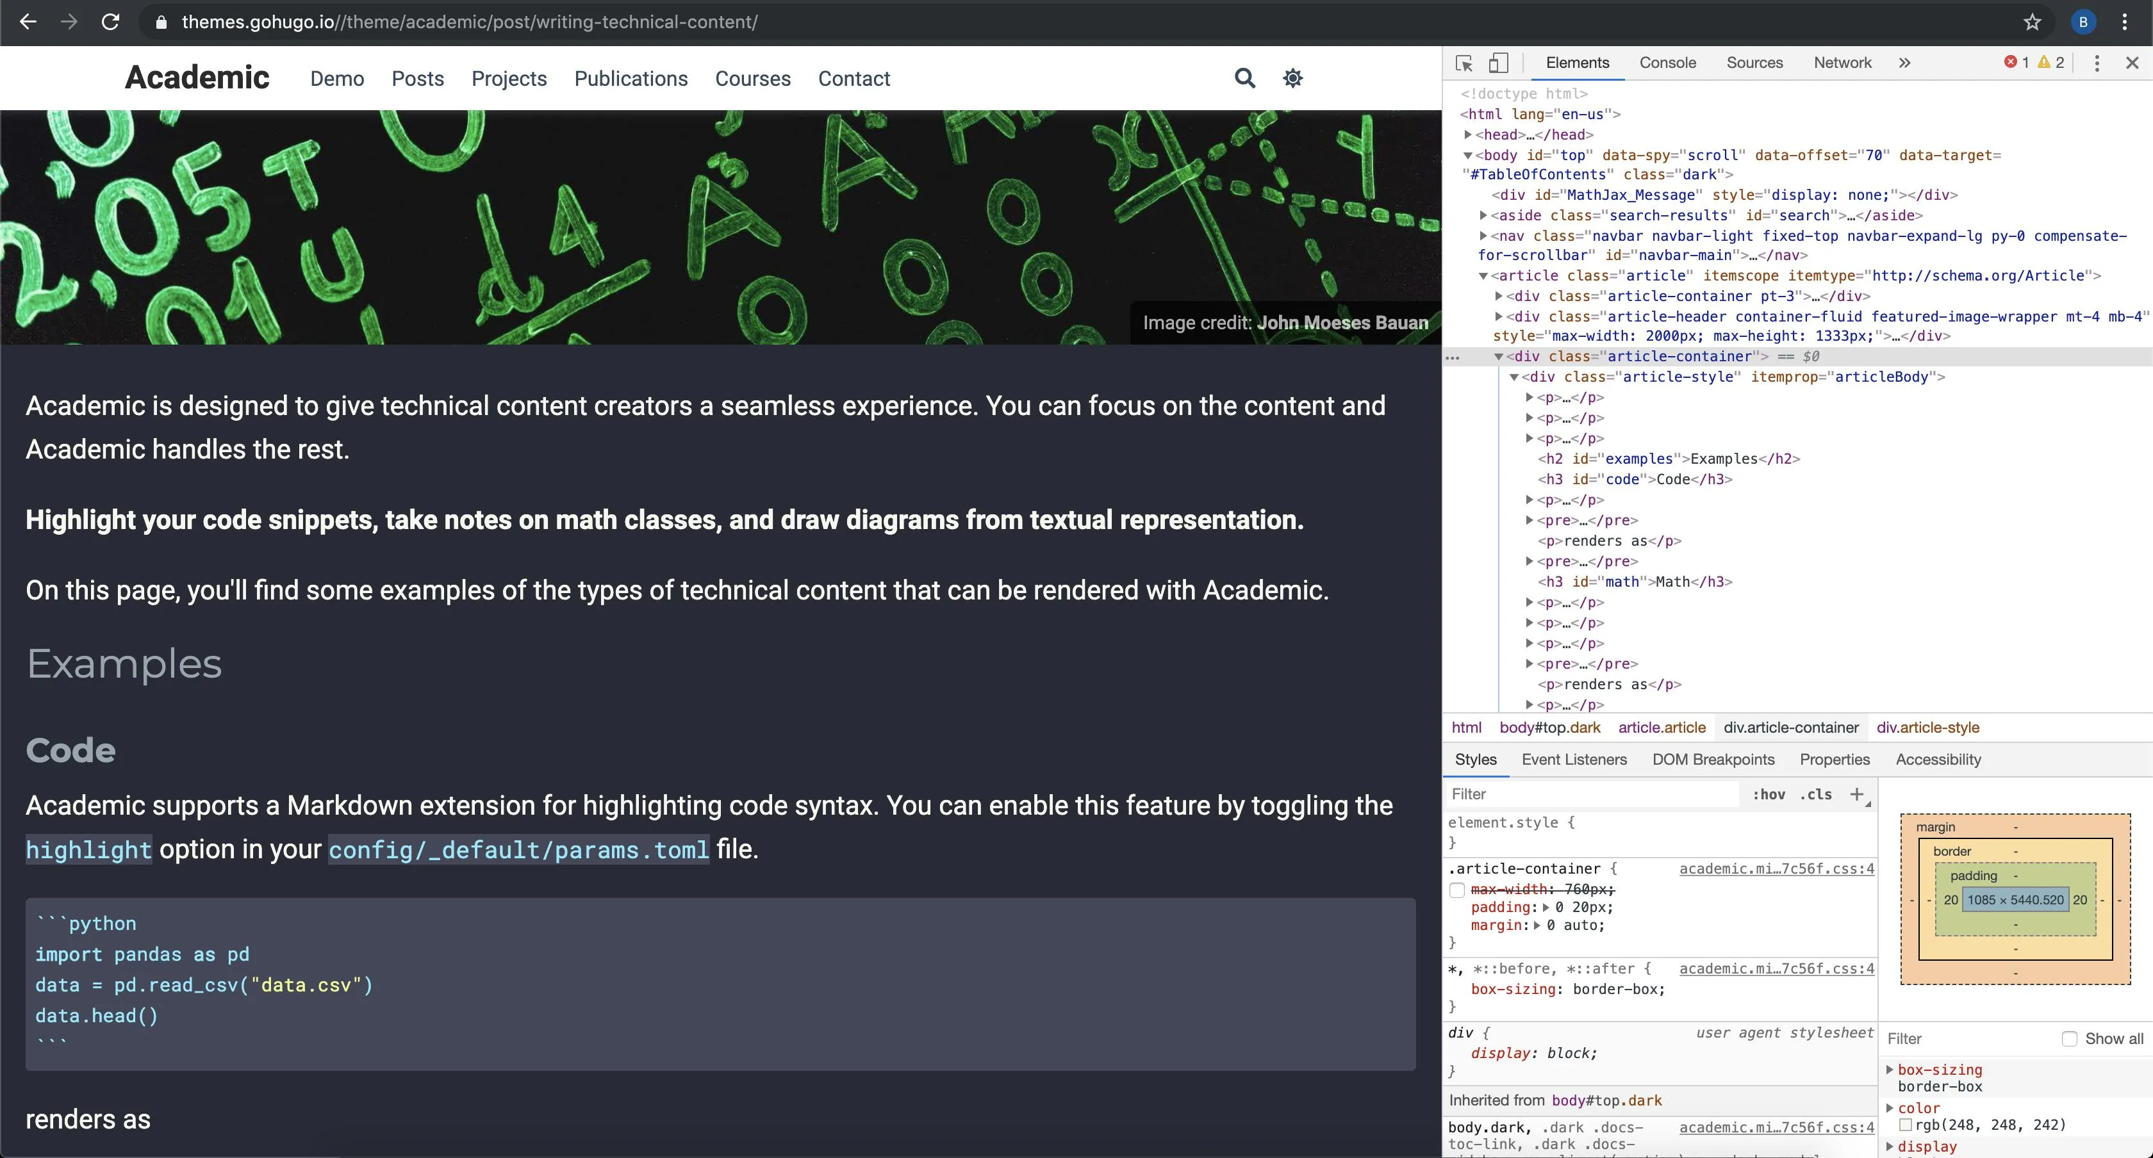Toggle the :hov element state button
2153x1158 pixels.
[x=1769, y=795]
